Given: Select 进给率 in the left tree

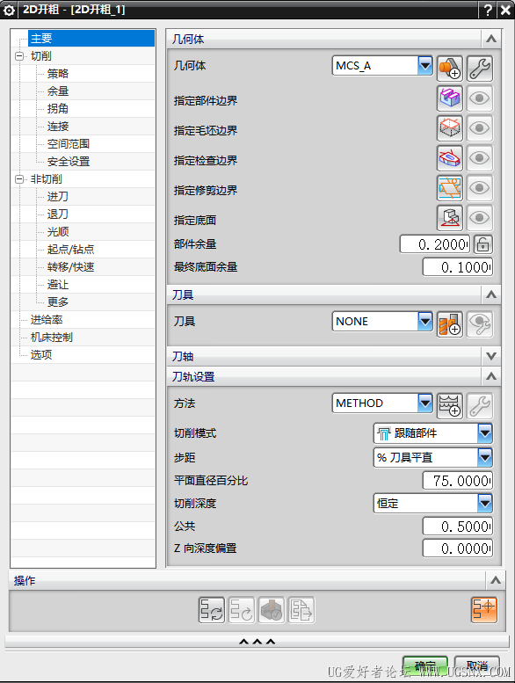Looking at the screenshot, I should click(x=47, y=320).
